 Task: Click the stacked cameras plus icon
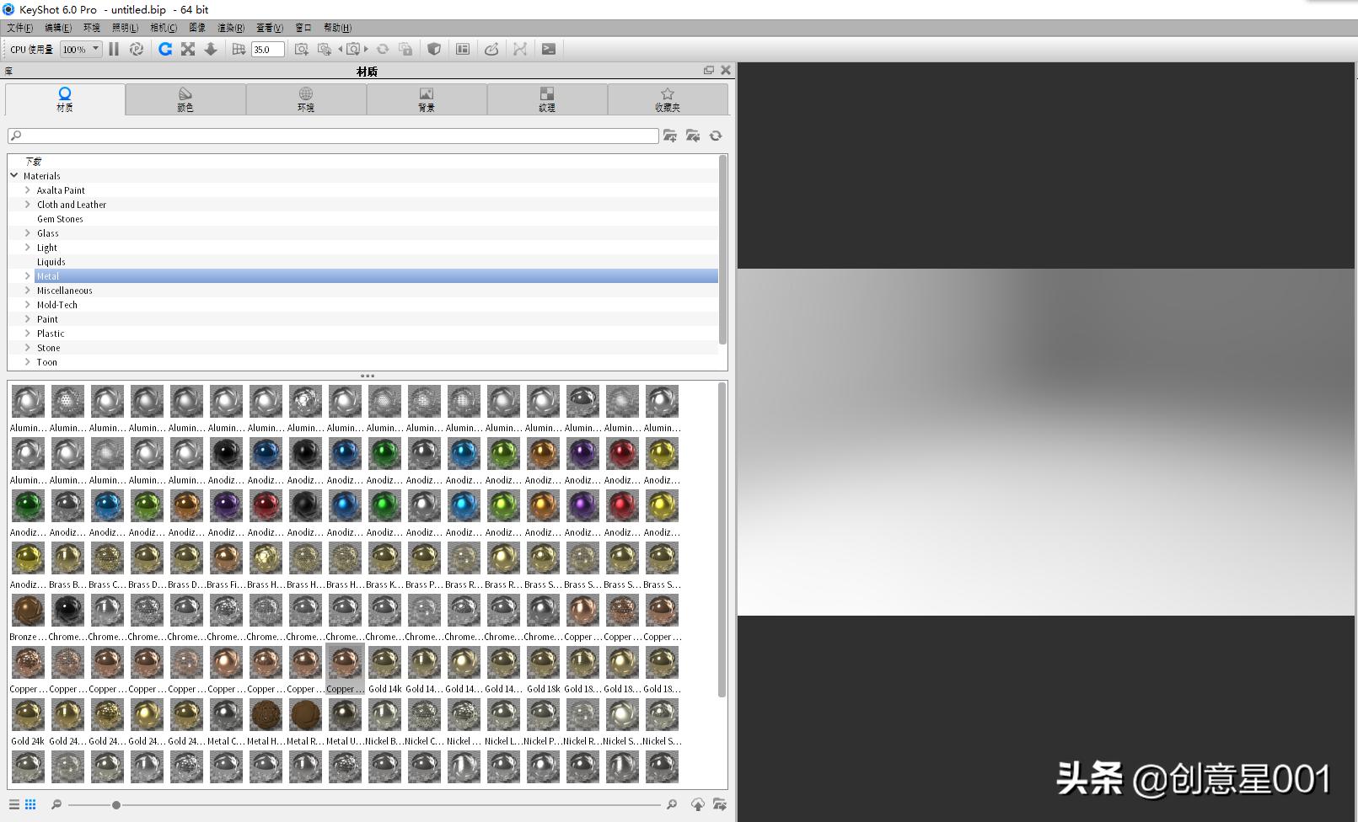(x=325, y=49)
